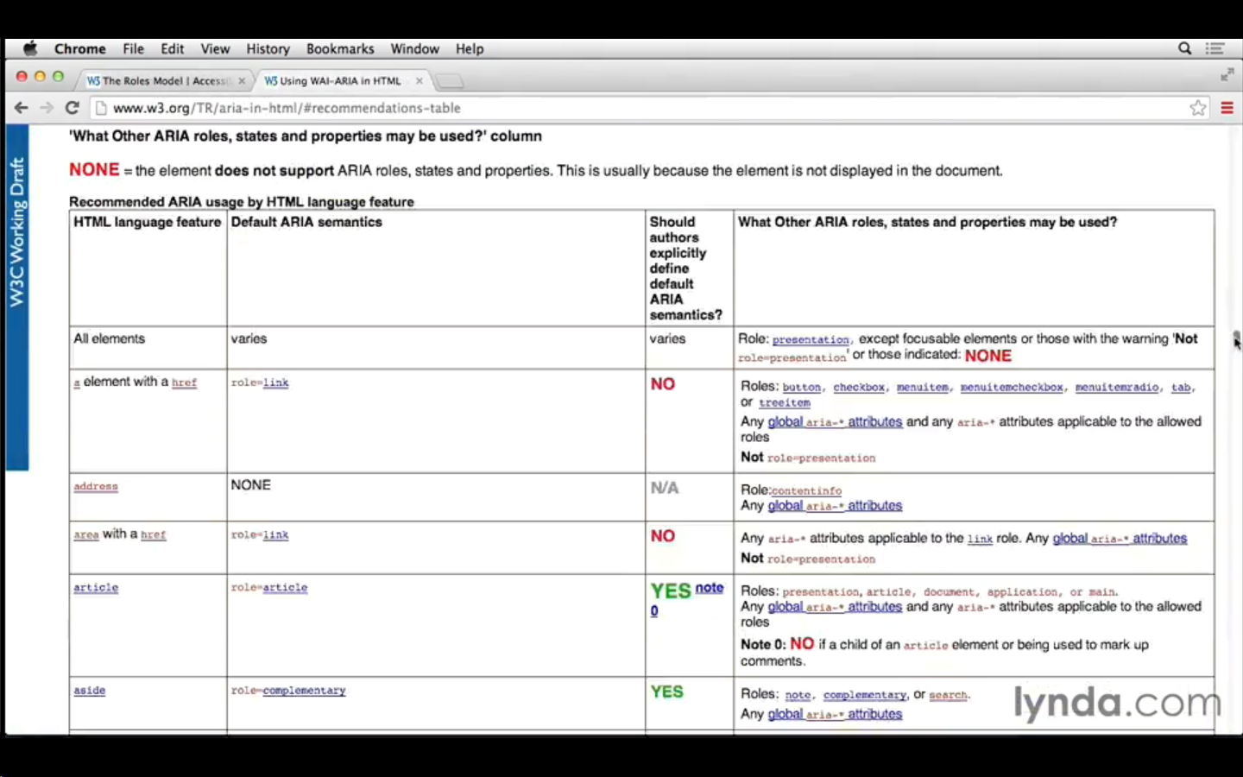Open Chrome hamburger menu icon

[1227, 108]
